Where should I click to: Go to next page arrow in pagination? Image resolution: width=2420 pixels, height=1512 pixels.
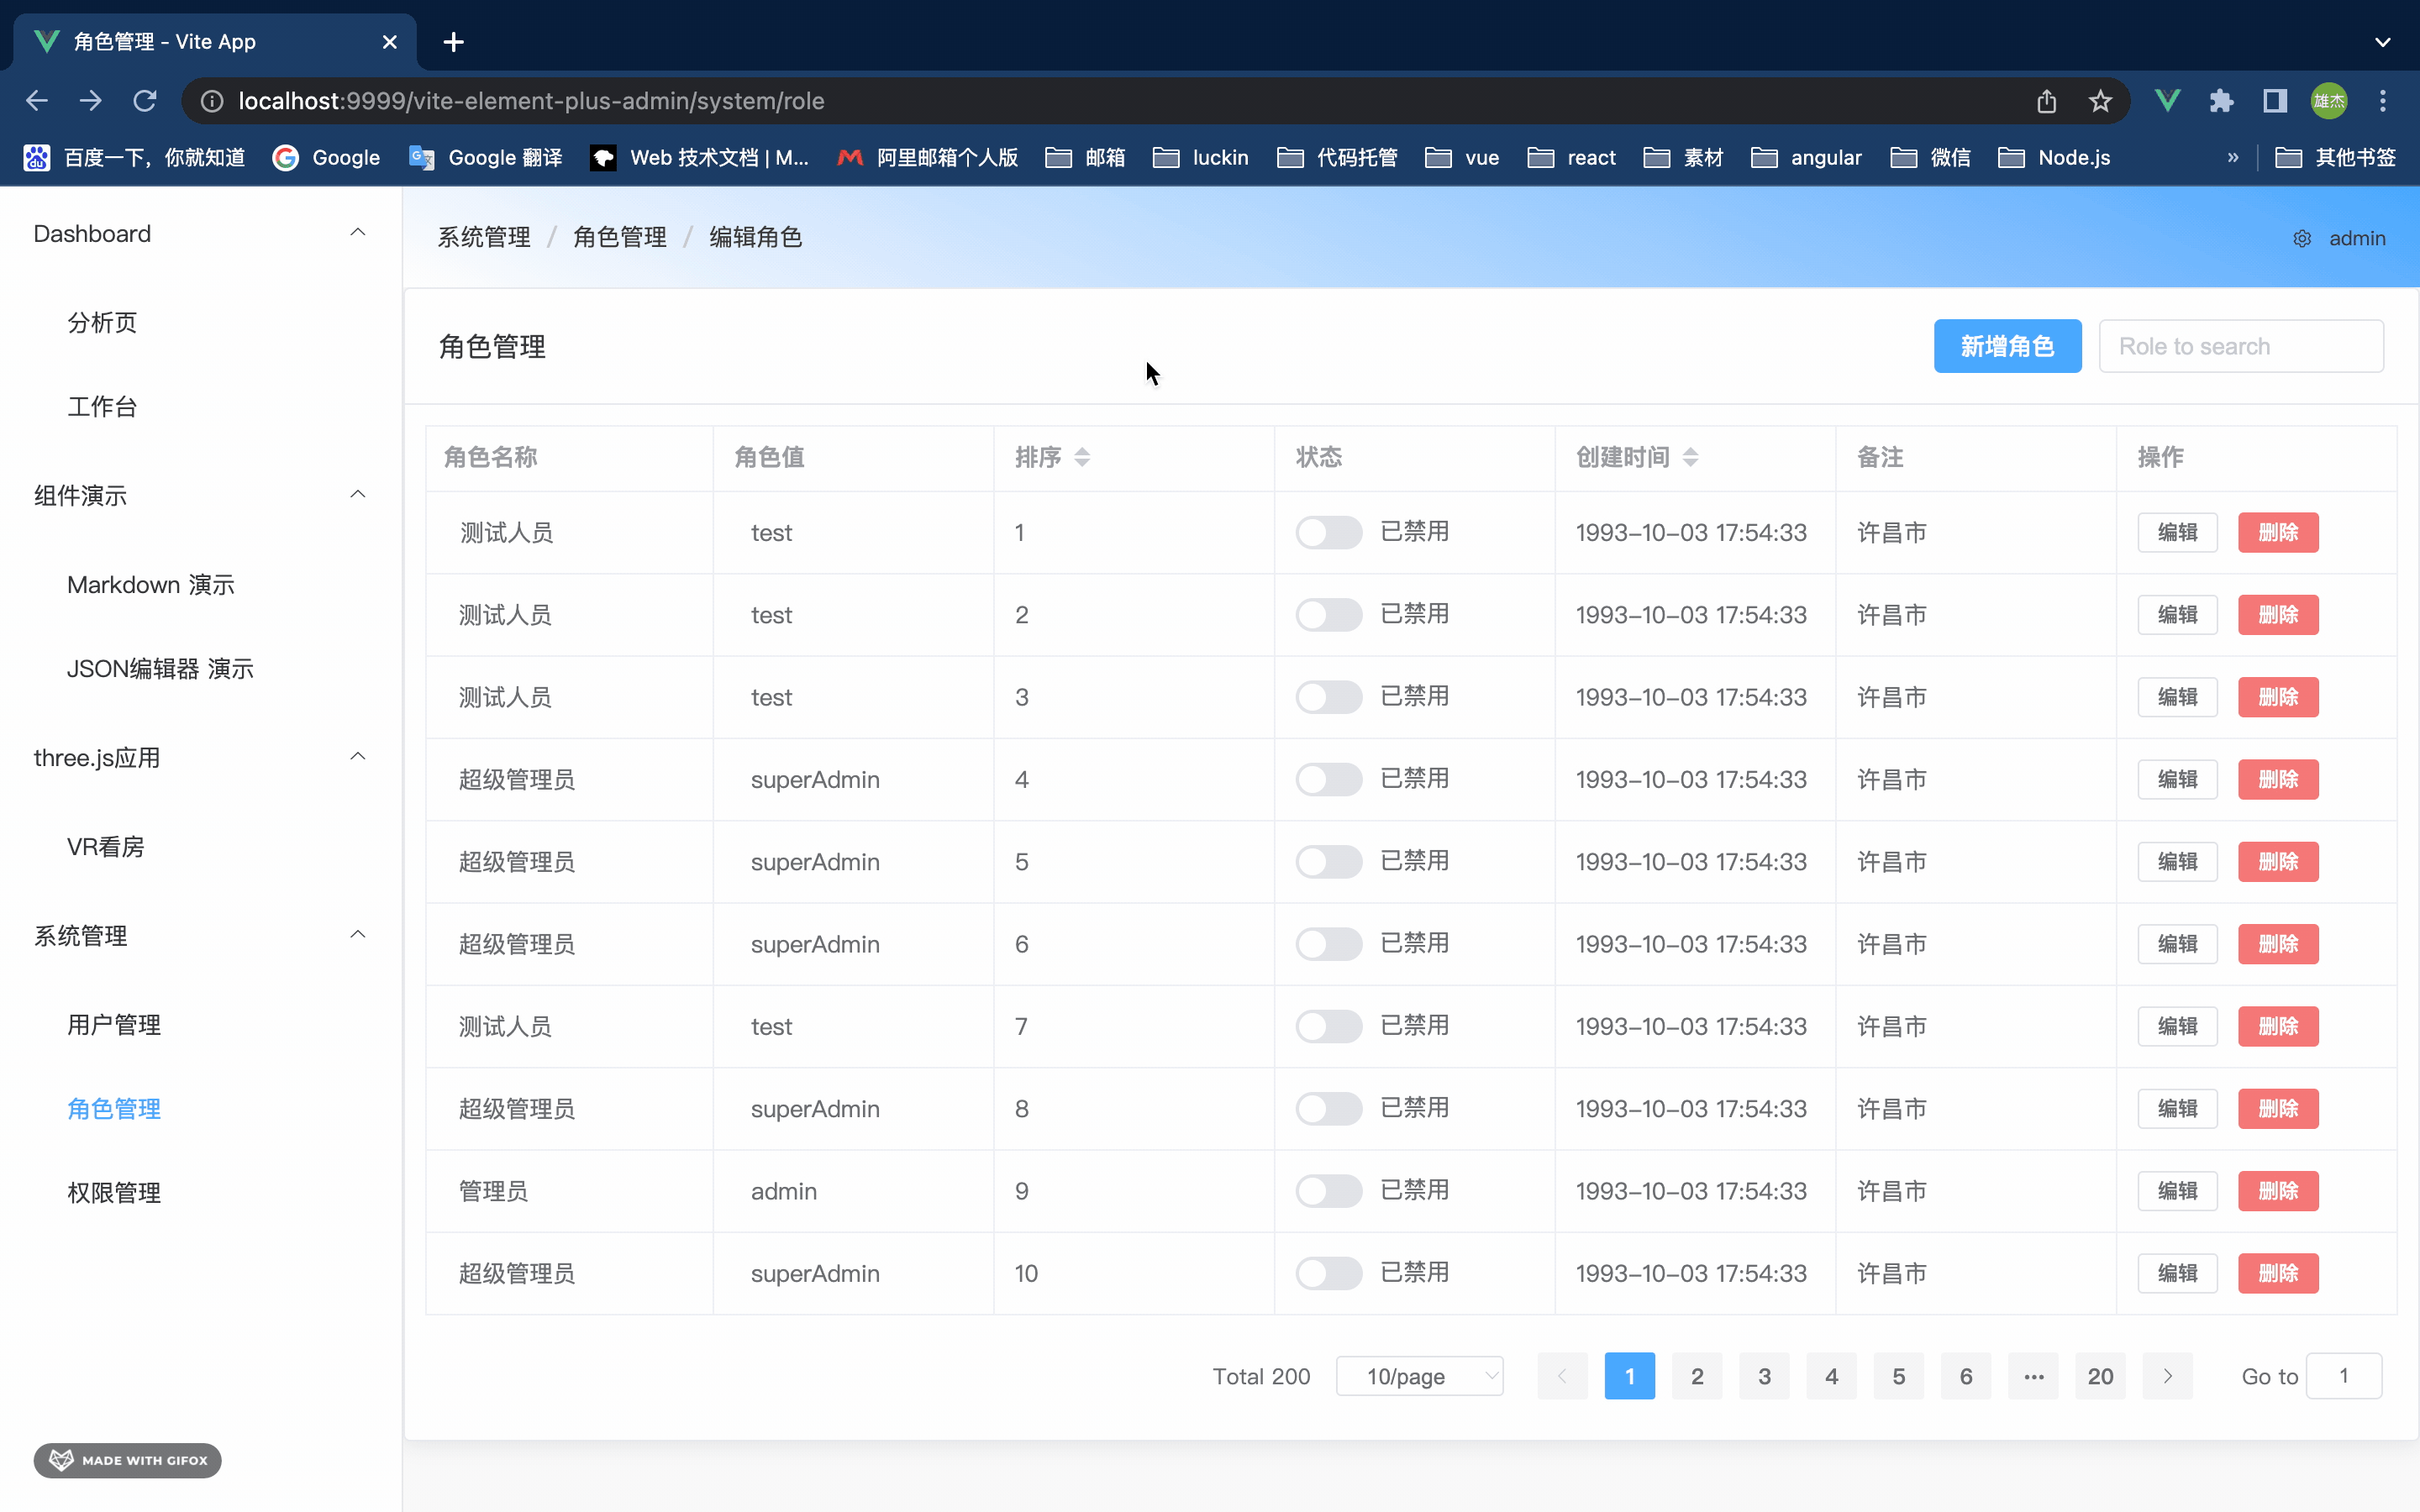(2167, 1376)
